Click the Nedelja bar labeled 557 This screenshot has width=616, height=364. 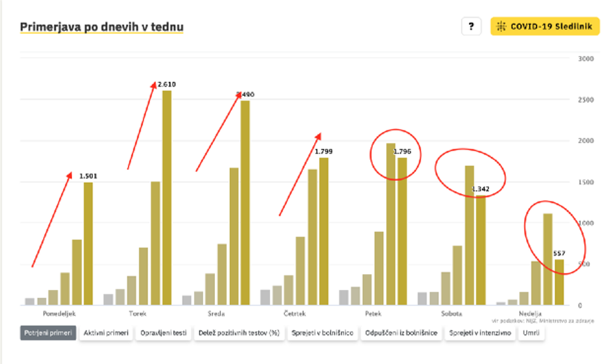click(559, 282)
